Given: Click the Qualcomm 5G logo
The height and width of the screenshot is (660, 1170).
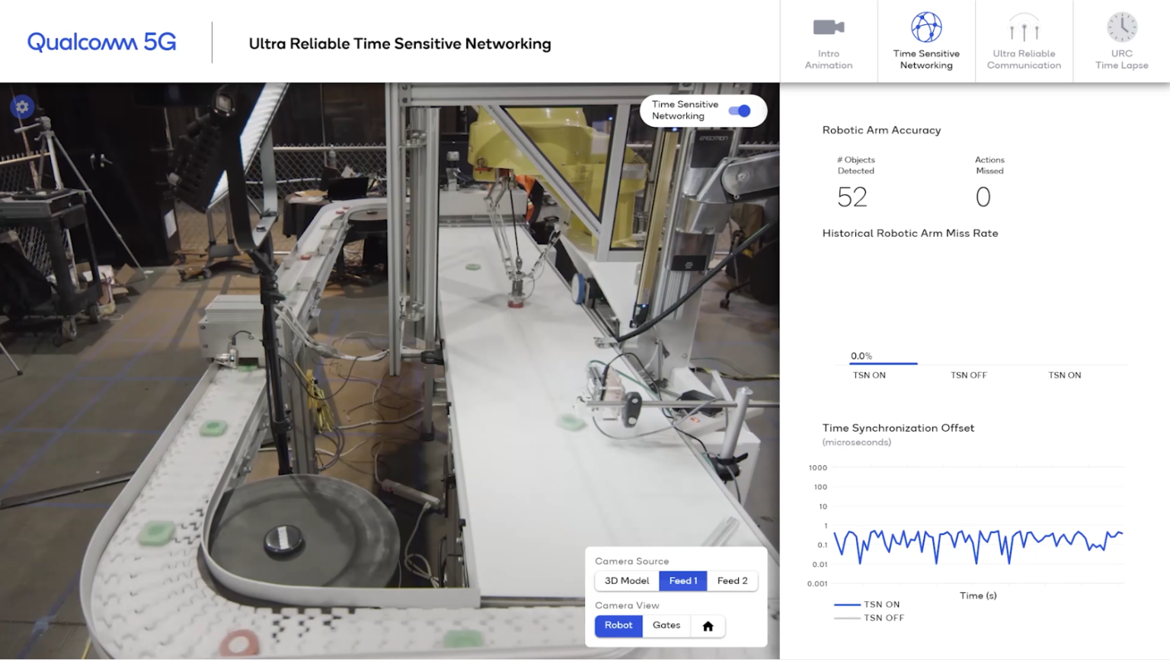Looking at the screenshot, I should click(x=102, y=42).
